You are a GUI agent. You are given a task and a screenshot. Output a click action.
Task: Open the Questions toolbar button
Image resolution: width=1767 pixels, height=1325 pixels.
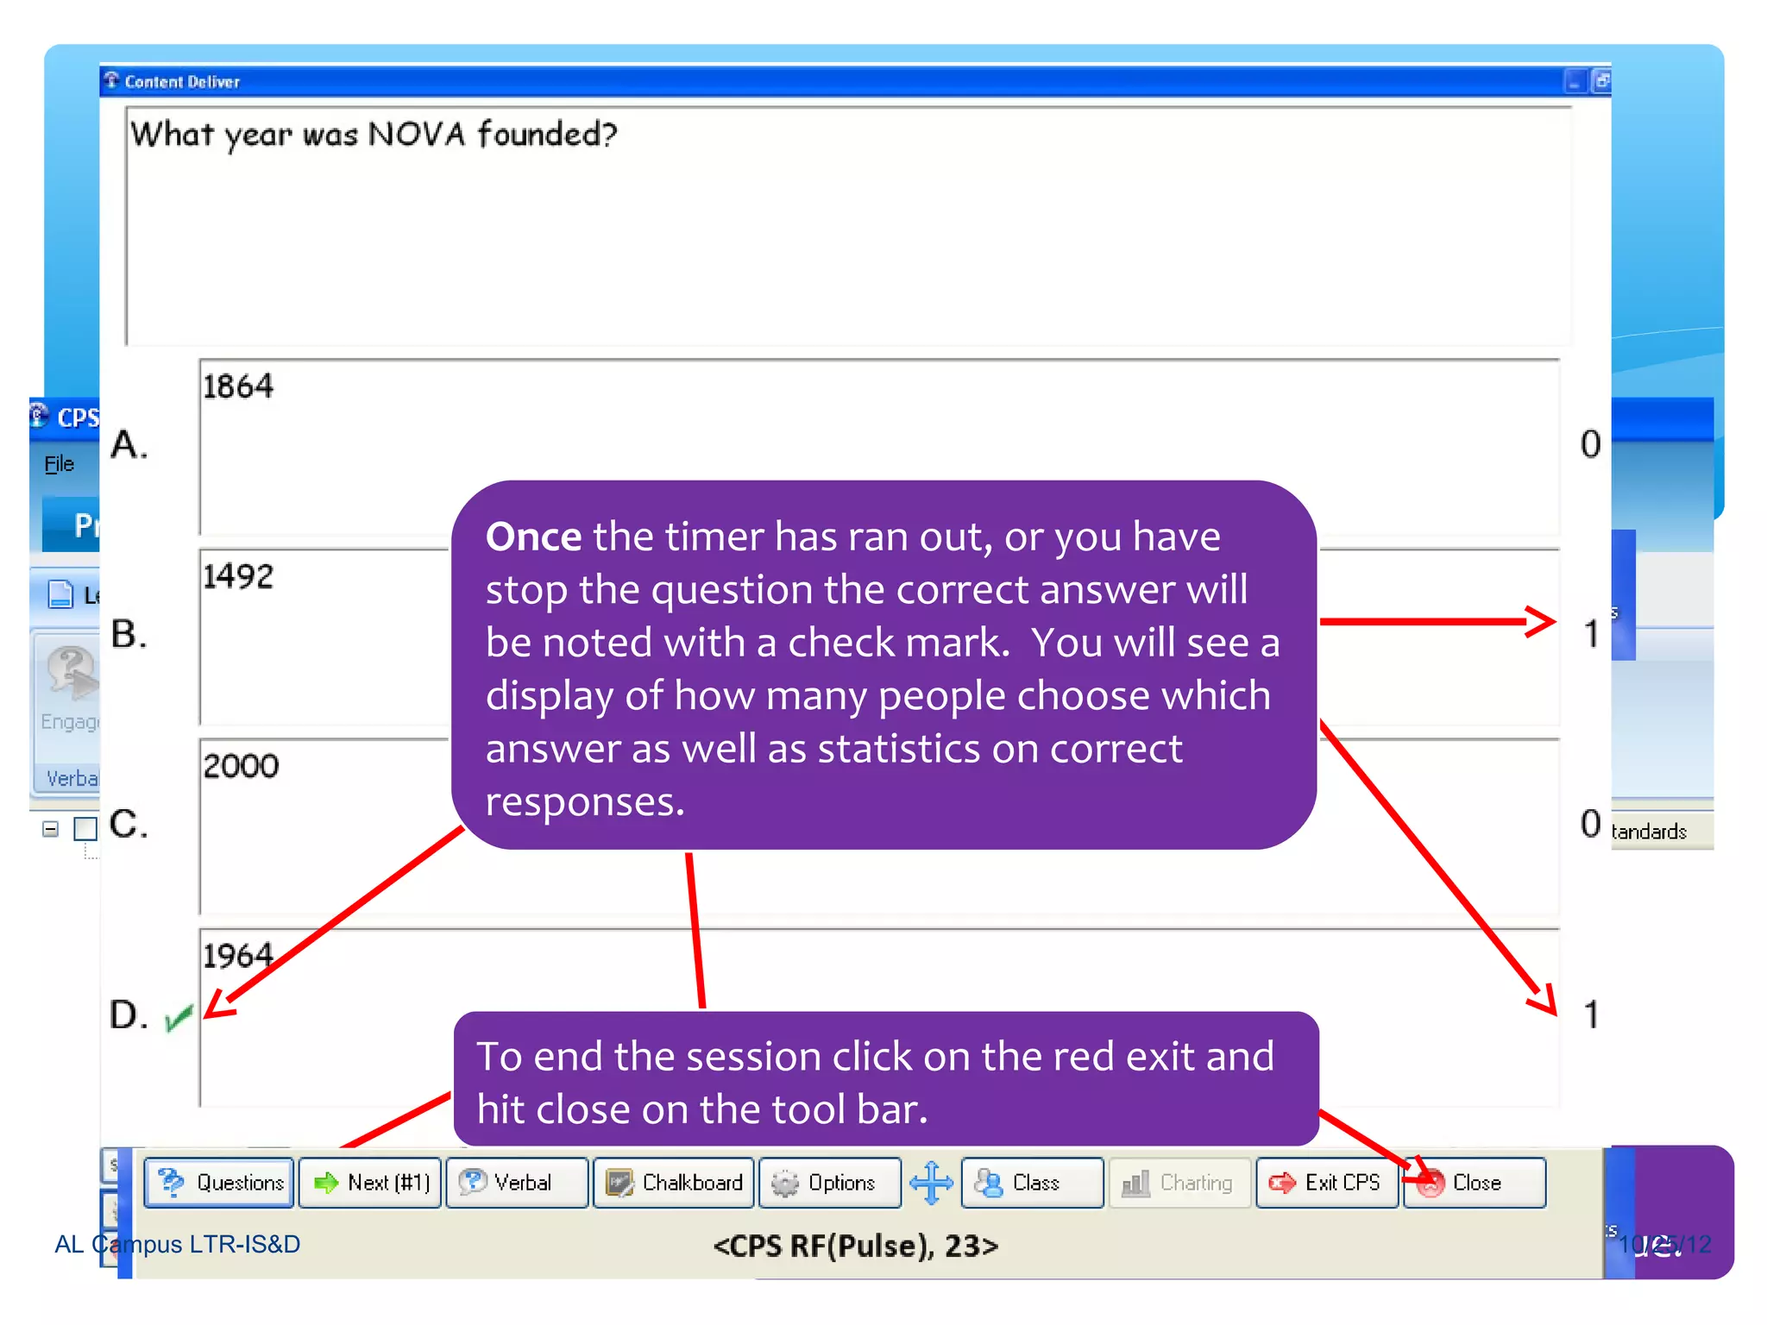(x=219, y=1182)
